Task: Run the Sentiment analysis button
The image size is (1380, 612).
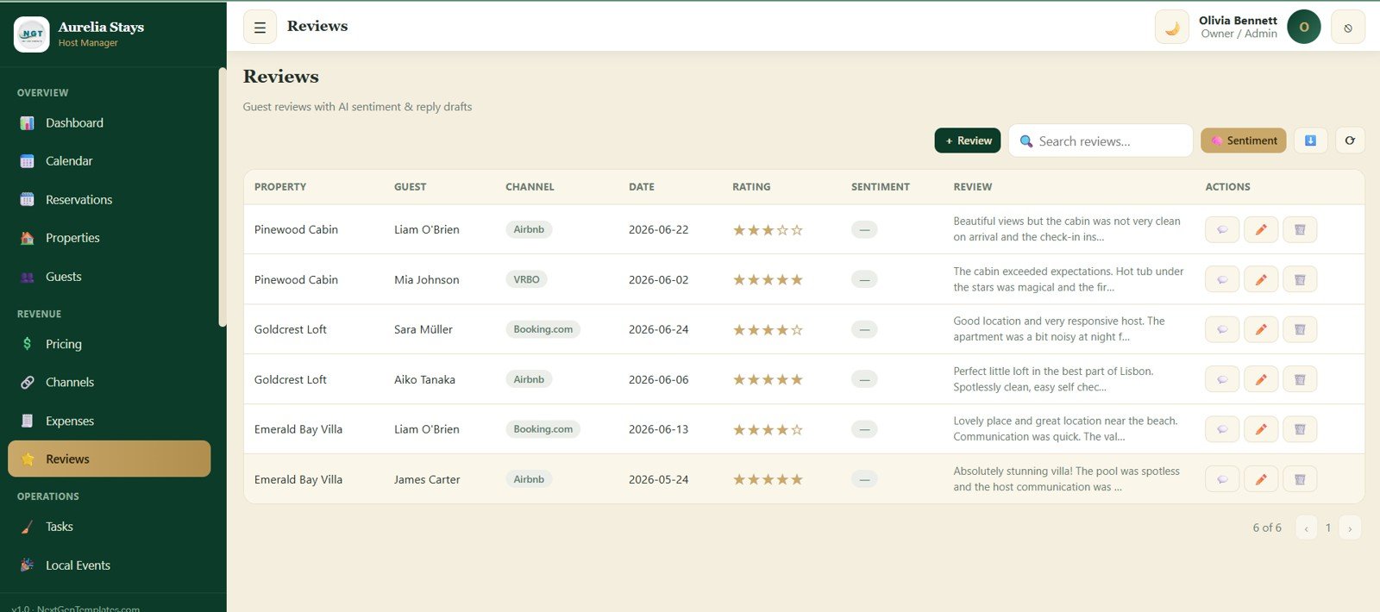Action: coord(1243,141)
